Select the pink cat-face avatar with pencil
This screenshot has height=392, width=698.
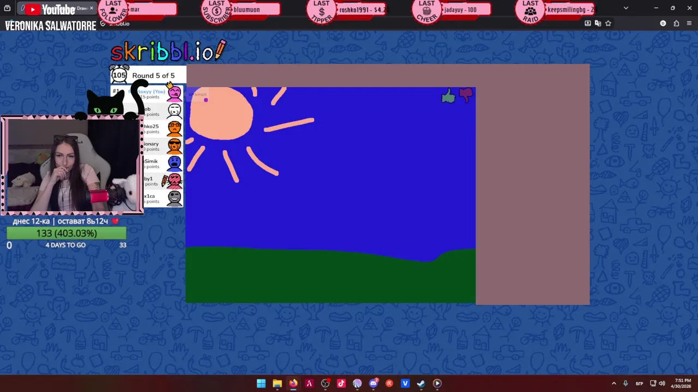pyautogui.click(x=173, y=180)
